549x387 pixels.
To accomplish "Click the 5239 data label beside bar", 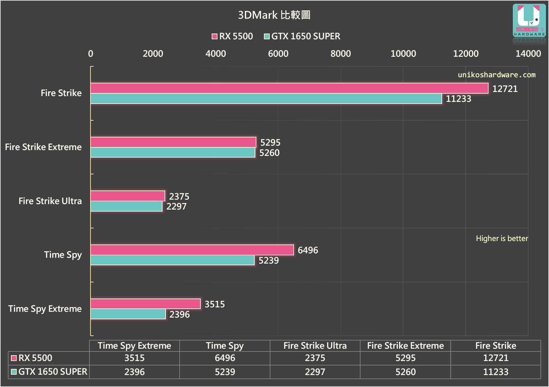I will (x=269, y=261).
